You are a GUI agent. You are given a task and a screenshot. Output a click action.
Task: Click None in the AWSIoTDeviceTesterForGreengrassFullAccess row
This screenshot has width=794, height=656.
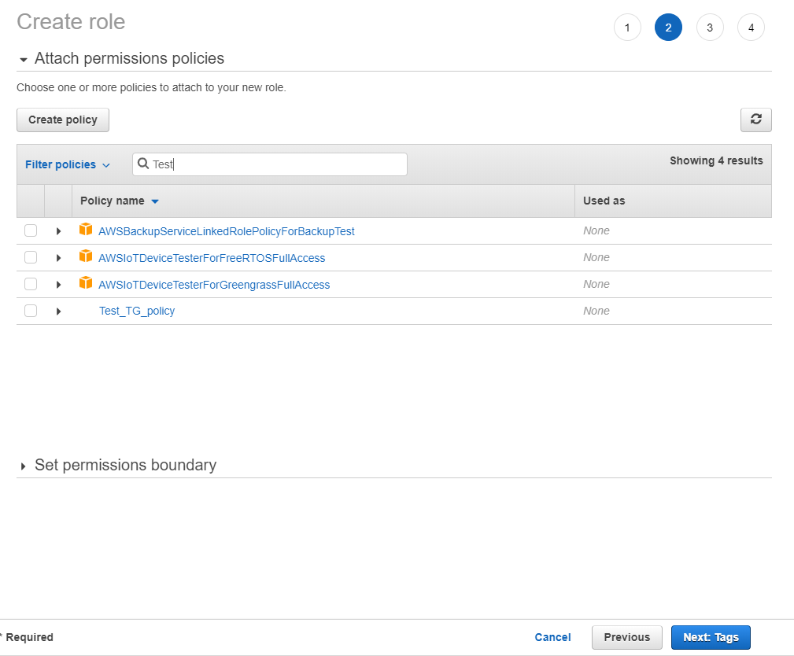click(x=596, y=285)
